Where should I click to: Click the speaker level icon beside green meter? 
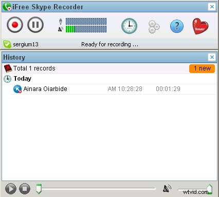pyautogui.click(x=61, y=29)
